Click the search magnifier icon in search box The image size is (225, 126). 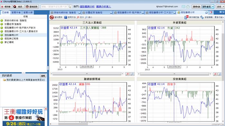tap(69, 7)
